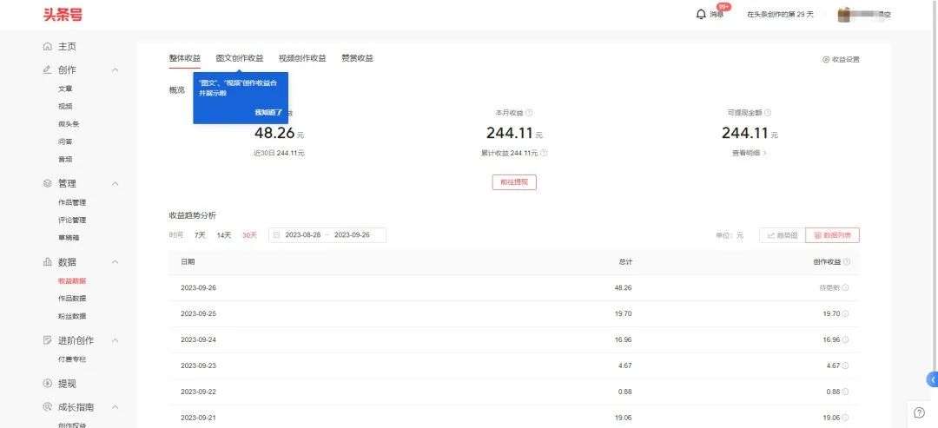Click the 头条号 logo
Screen dimensions: 938x428
pyautogui.click(x=63, y=15)
